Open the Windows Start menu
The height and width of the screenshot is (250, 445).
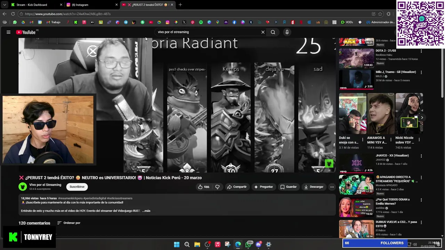tap(177, 244)
